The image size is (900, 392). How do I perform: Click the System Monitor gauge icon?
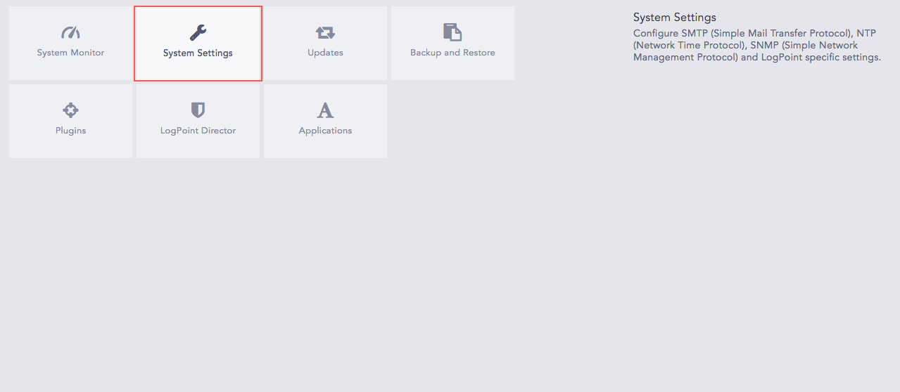pyautogui.click(x=70, y=32)
